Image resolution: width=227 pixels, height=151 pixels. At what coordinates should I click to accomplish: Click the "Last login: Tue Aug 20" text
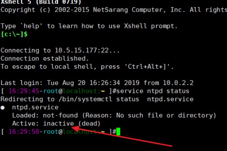[44, 83]
